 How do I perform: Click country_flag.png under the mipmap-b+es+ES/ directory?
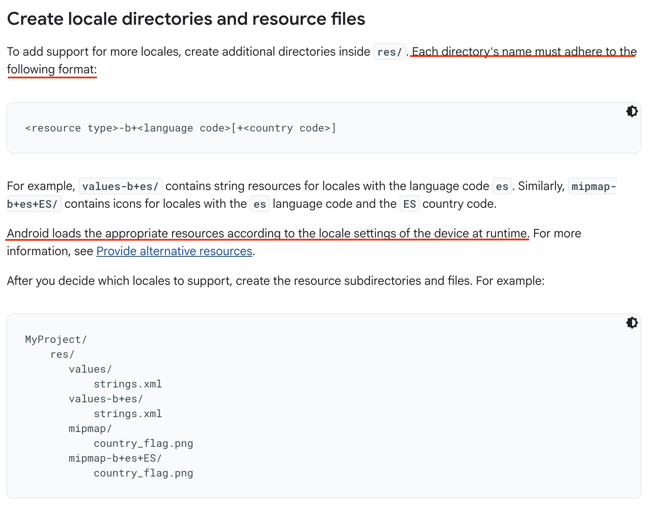coord(144,473)
